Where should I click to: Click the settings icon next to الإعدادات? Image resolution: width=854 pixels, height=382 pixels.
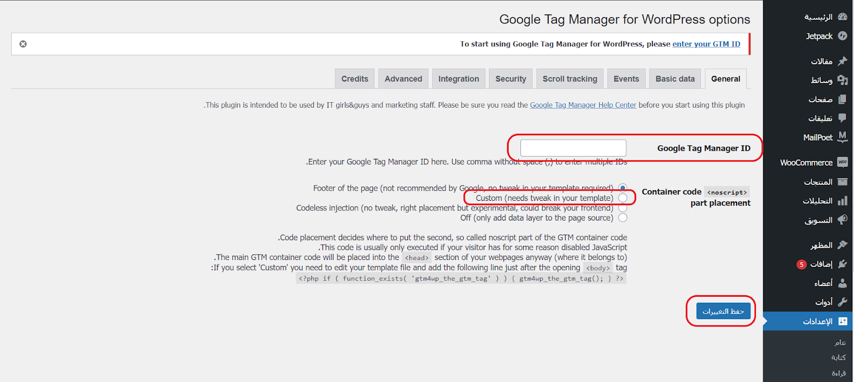pos(842,321)
